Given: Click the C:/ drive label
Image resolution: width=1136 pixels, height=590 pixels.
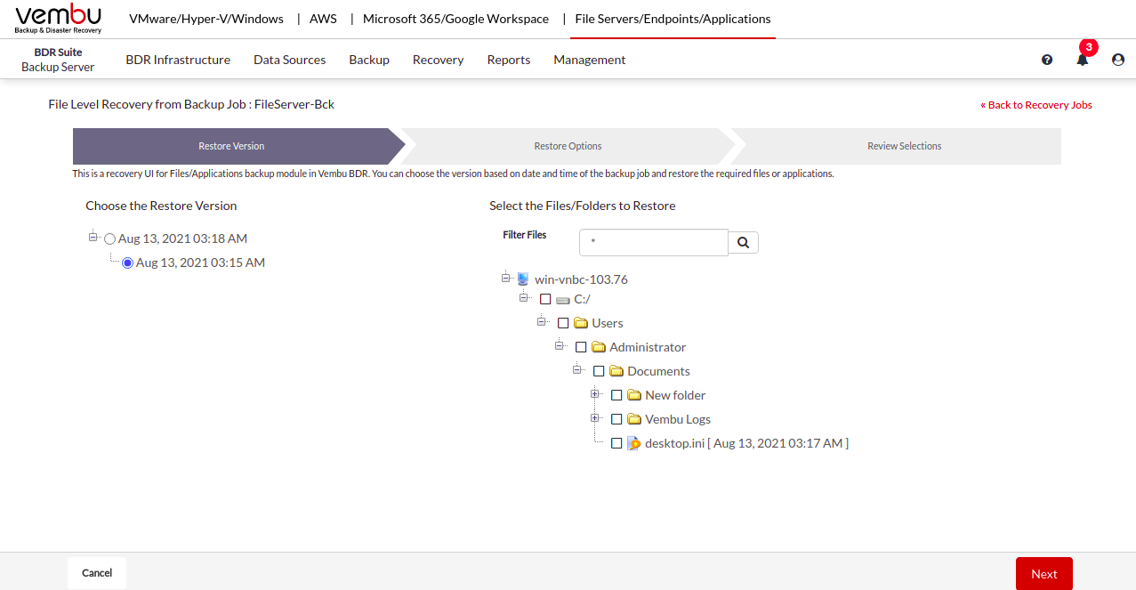Looking at the screenshot, I should [x=582, y=300].
